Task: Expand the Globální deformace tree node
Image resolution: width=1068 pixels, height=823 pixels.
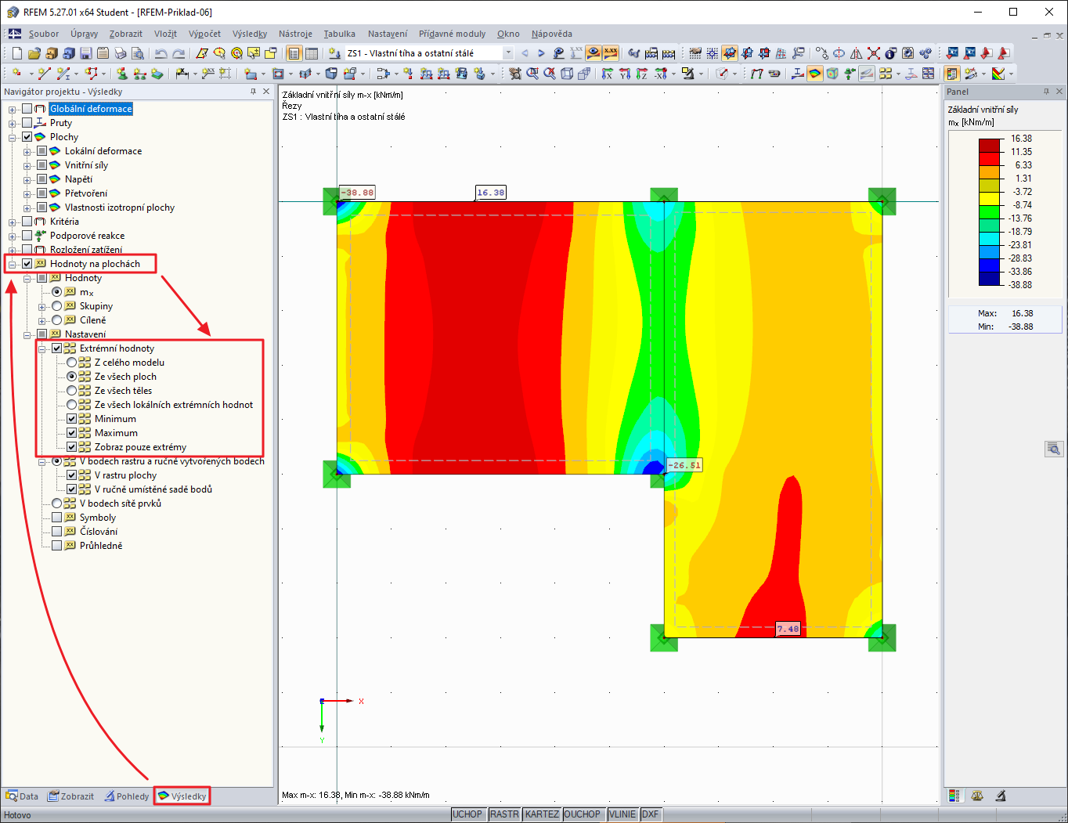Action: 13,110
